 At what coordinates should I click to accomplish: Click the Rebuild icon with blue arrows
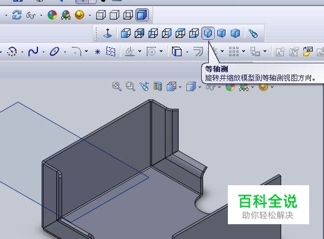pos(17,15)
